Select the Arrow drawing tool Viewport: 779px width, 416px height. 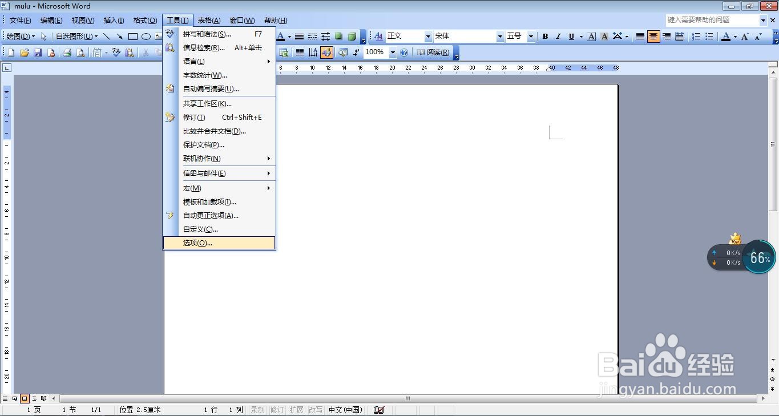(x=119, y=36)
